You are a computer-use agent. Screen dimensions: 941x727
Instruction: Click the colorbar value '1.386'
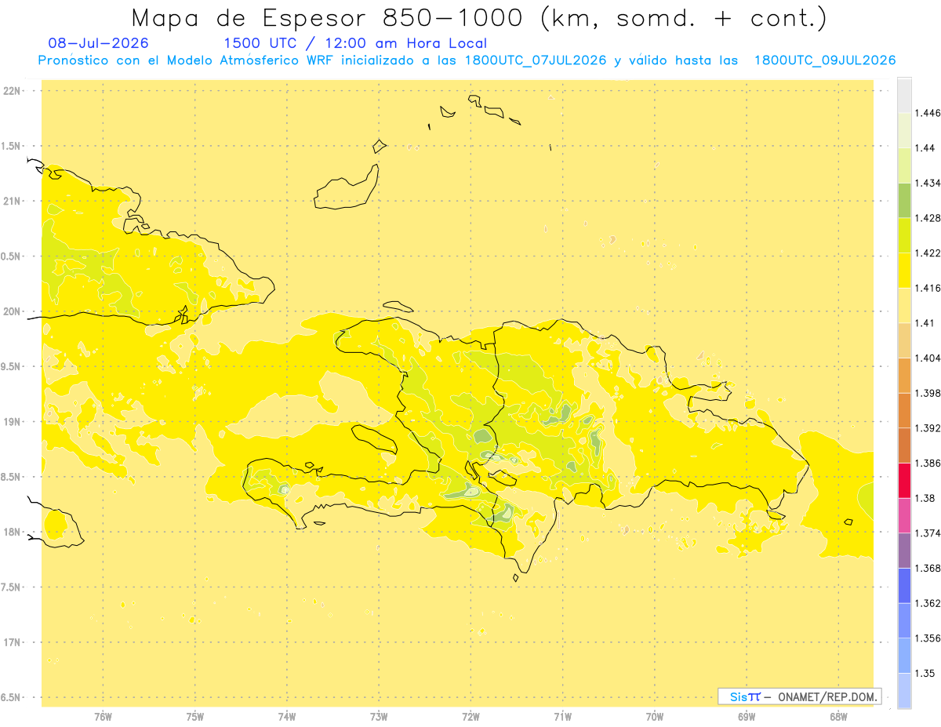(927, 463)
